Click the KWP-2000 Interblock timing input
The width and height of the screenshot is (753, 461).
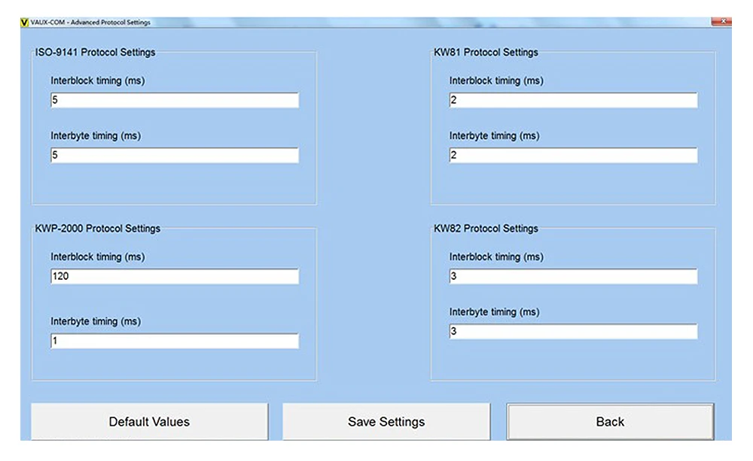pyautogui.click(x=174, y=277)
